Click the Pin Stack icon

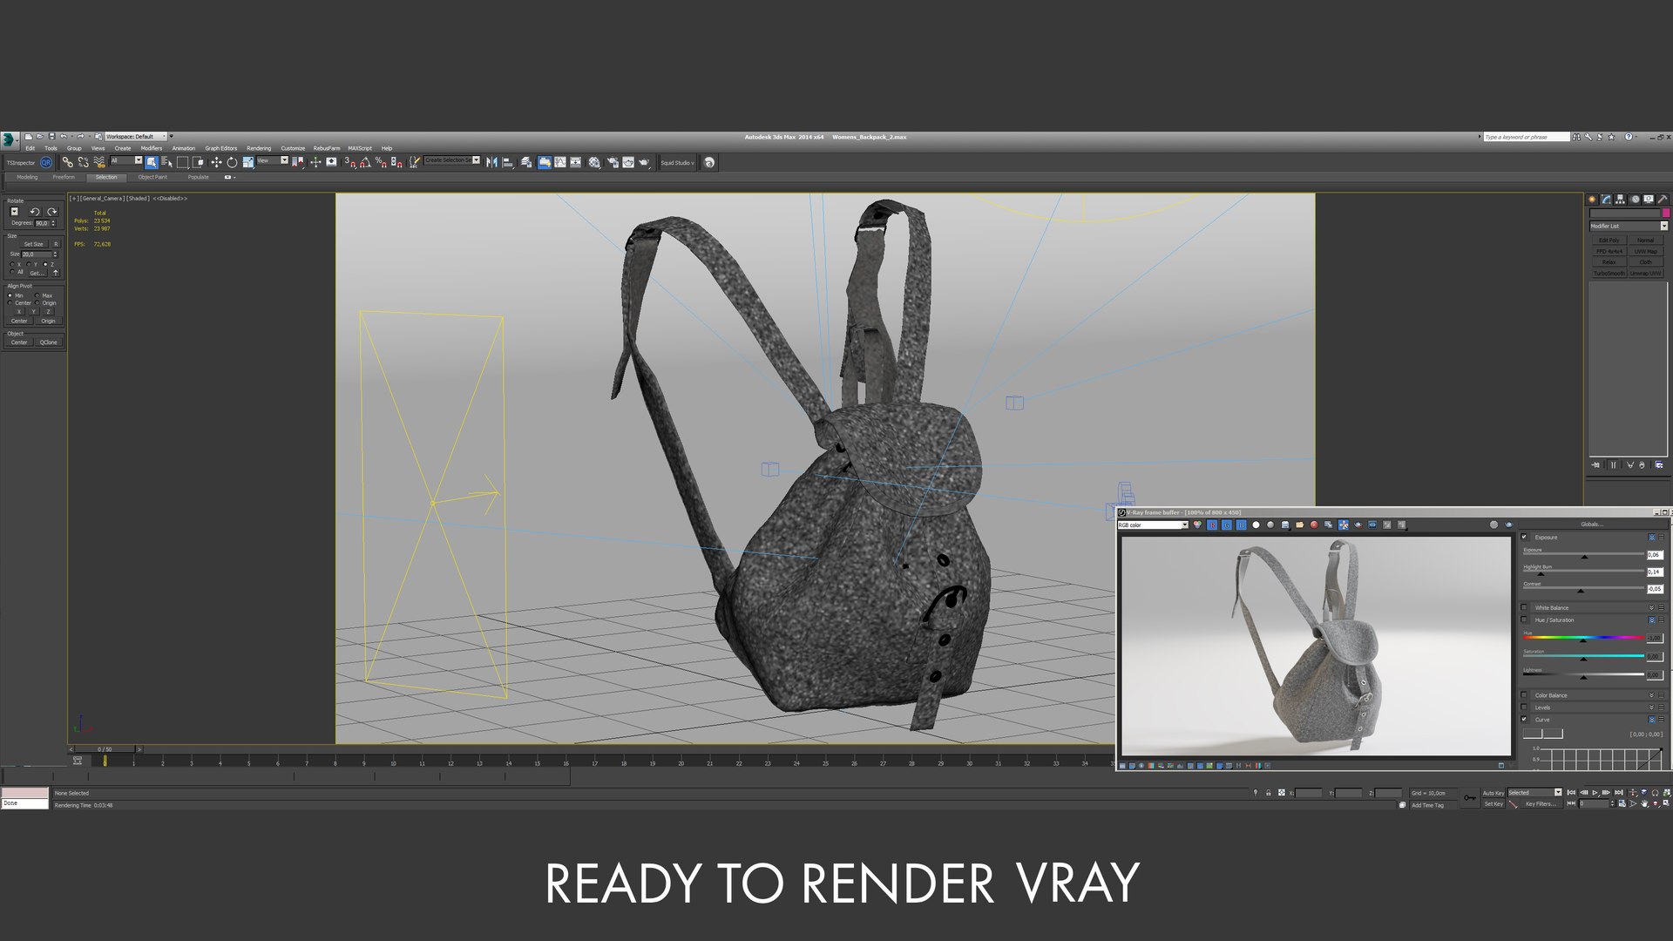(1595, 465)
